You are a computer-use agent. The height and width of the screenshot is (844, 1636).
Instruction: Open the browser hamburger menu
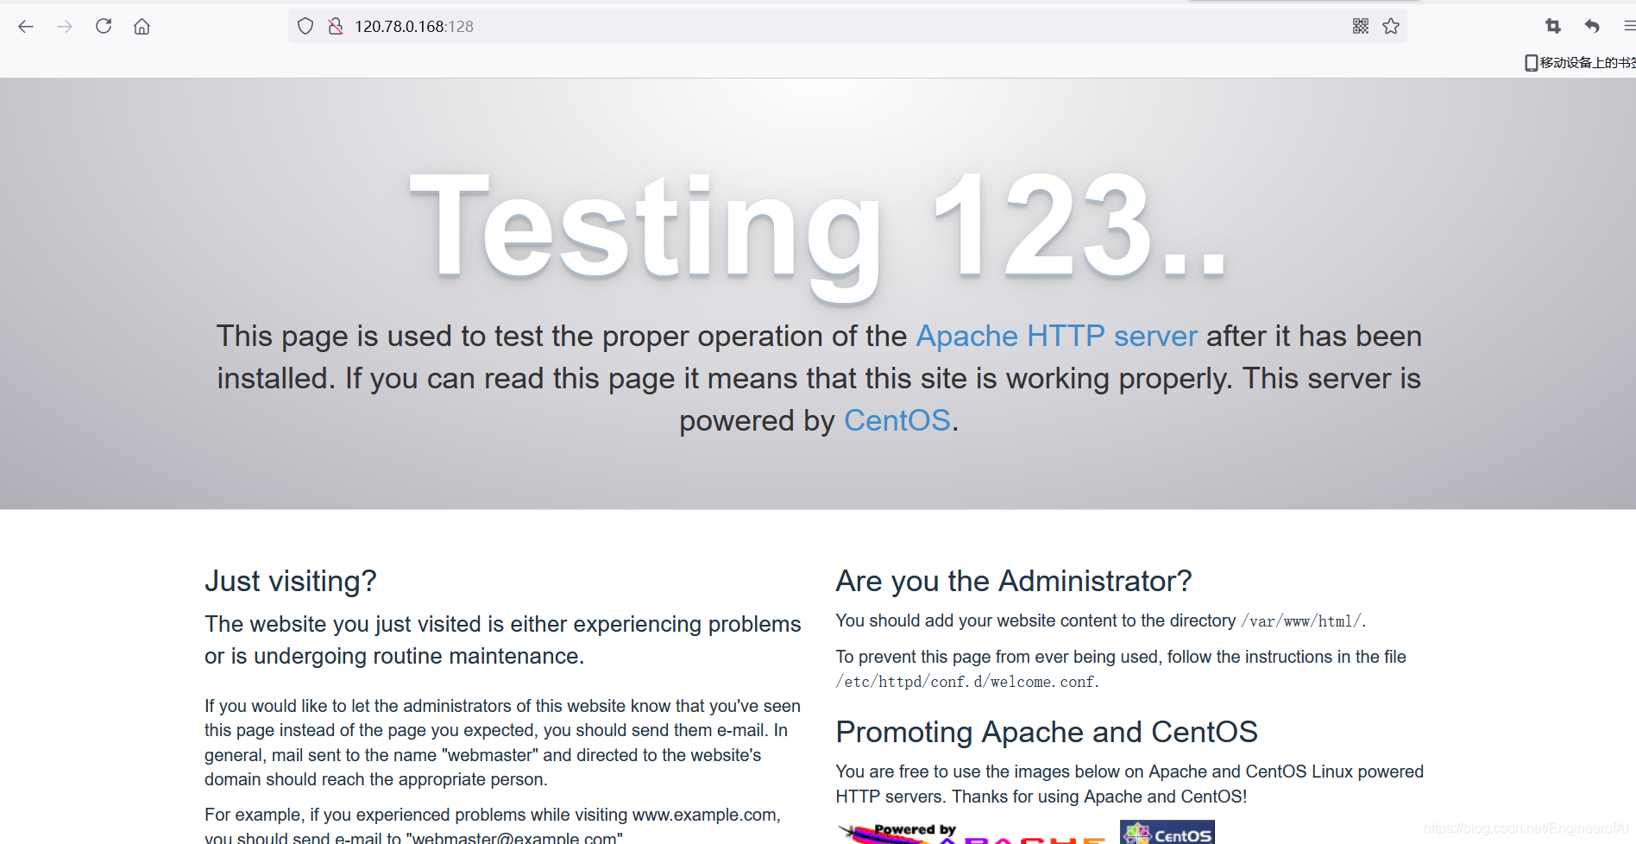point(1629,27)
